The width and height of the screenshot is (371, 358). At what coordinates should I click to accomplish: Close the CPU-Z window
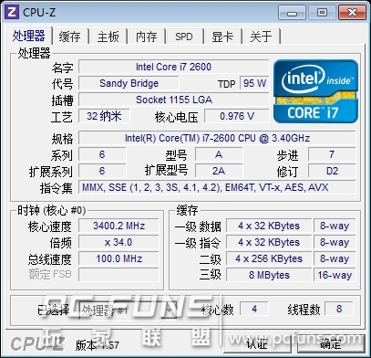[x=352, y=13]
